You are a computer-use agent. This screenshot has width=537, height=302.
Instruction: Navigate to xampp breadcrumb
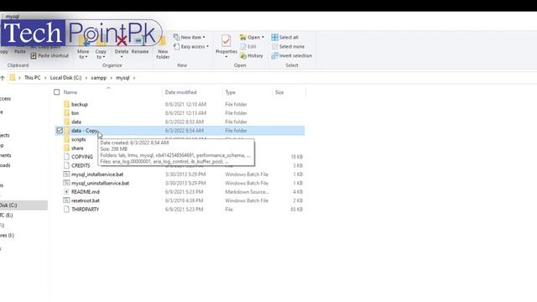pyautogui.click(x=99, y=78)
